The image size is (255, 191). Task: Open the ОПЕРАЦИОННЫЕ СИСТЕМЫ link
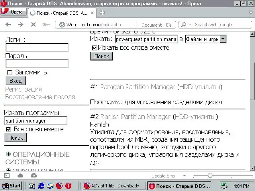pos(37,158)
